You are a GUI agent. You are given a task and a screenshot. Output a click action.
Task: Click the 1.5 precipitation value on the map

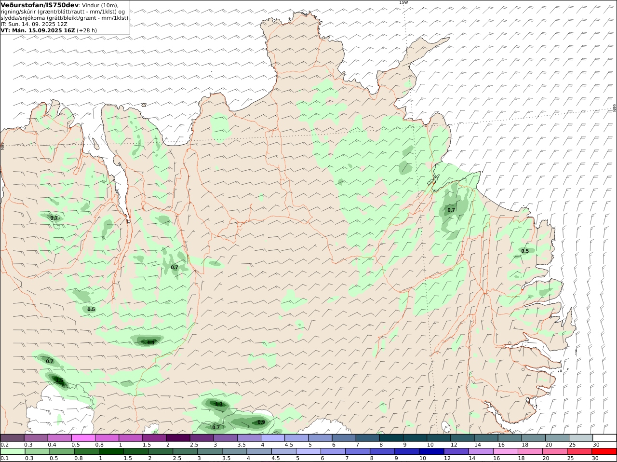click(x=60, y=380)
